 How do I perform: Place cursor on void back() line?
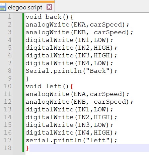pyautogui.click(x=49, y=17)
